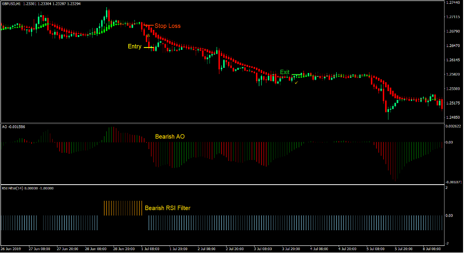The width and height of the screenshot is (464, 253).
Task: Click the yellow checkmark exit signal icon
Action: pos(296,83)
